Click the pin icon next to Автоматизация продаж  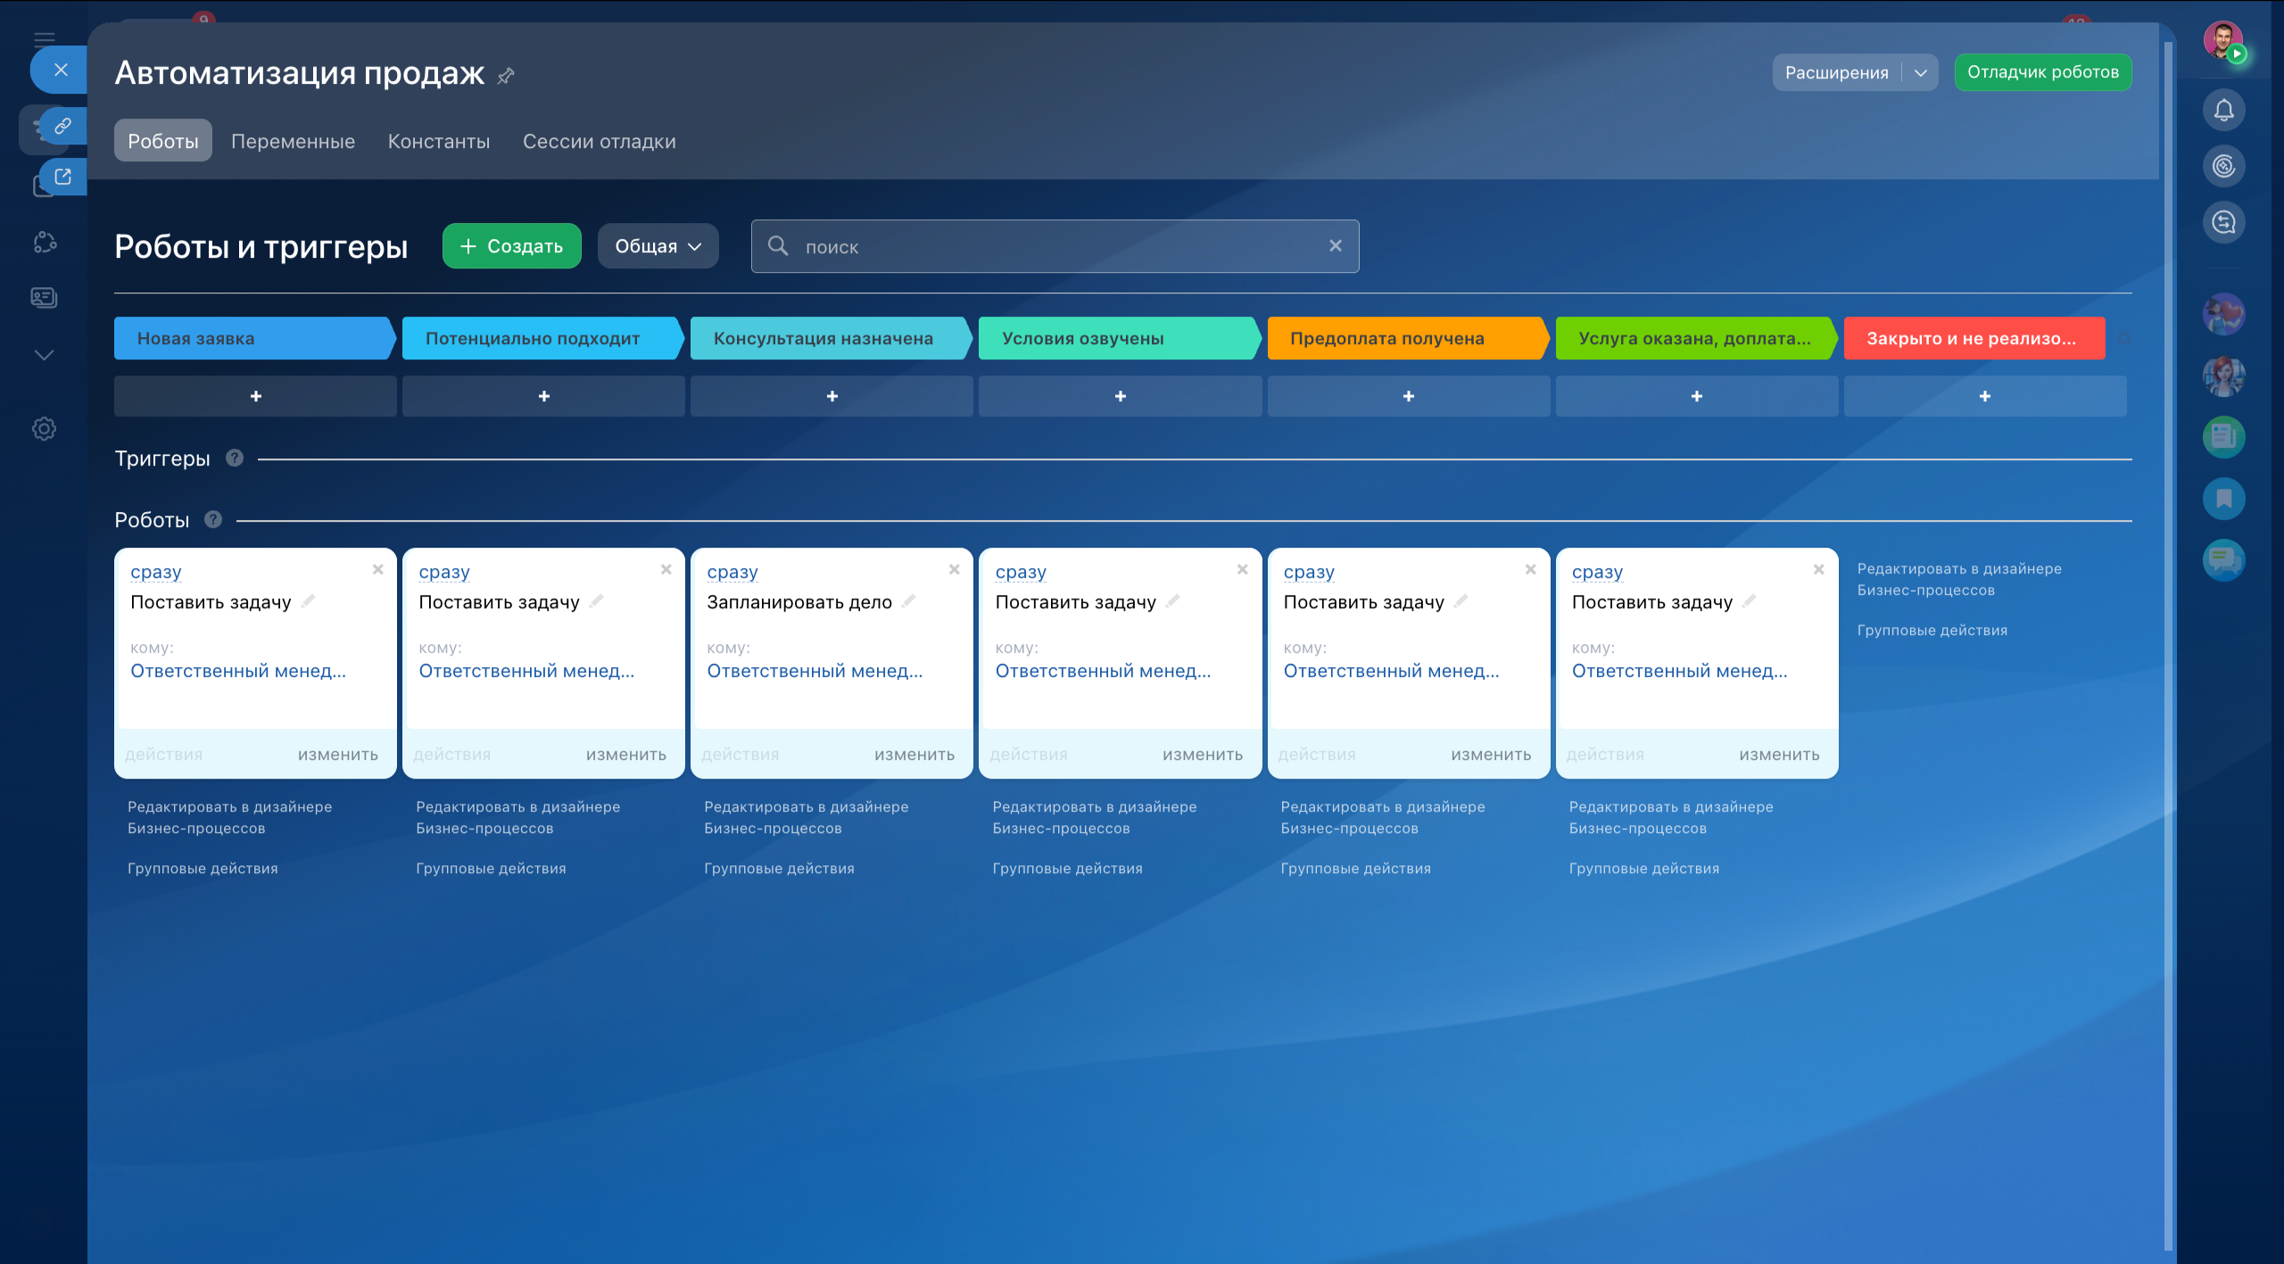tap(506, 76)
